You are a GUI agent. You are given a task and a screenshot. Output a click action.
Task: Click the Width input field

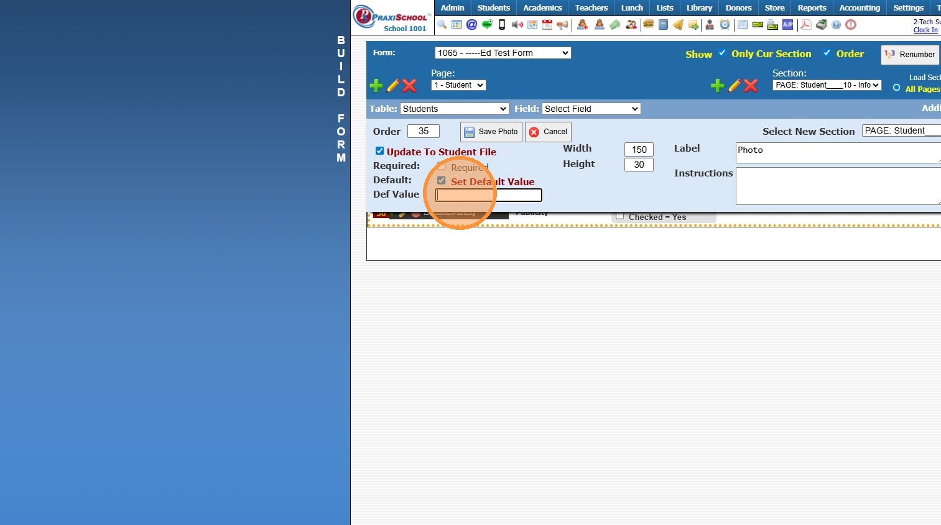tap(639, 149)
